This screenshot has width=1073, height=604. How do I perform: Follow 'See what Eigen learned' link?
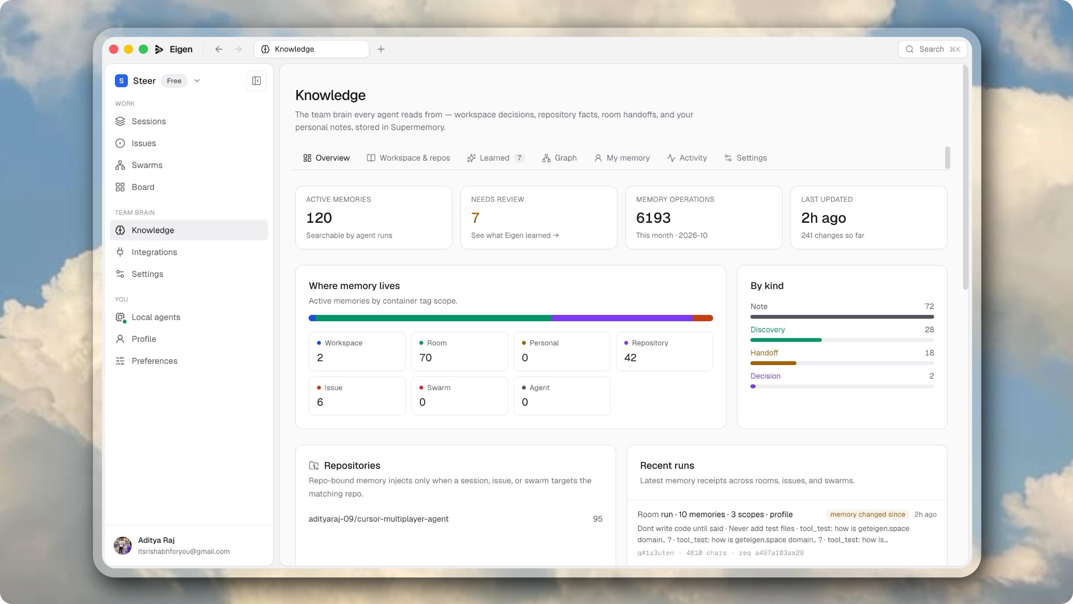515,235
